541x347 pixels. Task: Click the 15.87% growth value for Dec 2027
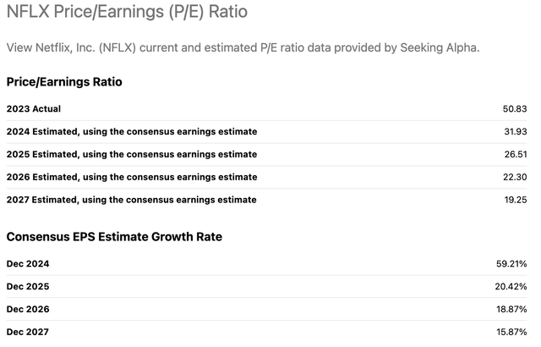tap(511, 332)
